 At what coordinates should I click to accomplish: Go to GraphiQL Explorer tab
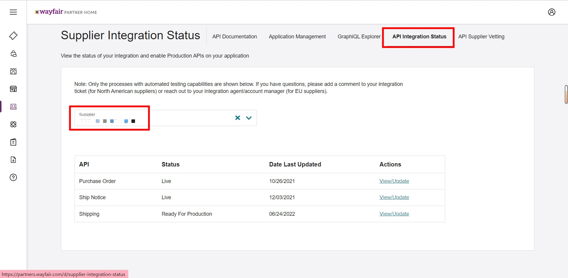click(359, 37)
